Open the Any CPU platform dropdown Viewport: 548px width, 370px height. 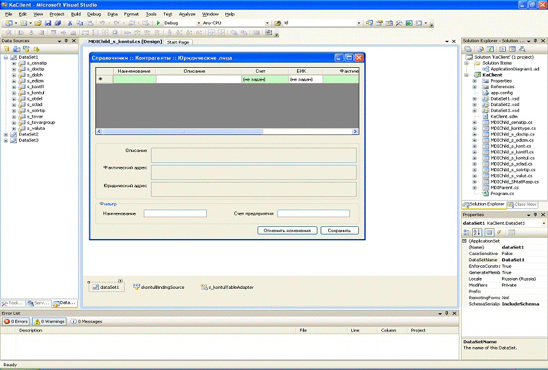click(x=267, y=23)
